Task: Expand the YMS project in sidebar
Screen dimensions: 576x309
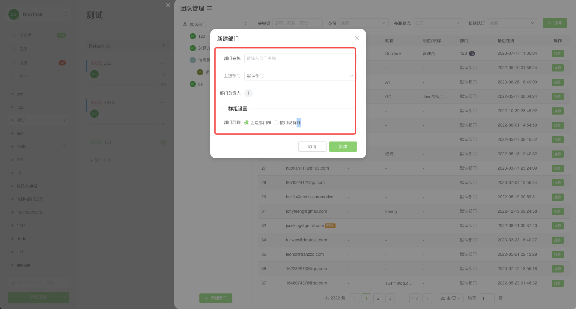Action: point(13,147)
